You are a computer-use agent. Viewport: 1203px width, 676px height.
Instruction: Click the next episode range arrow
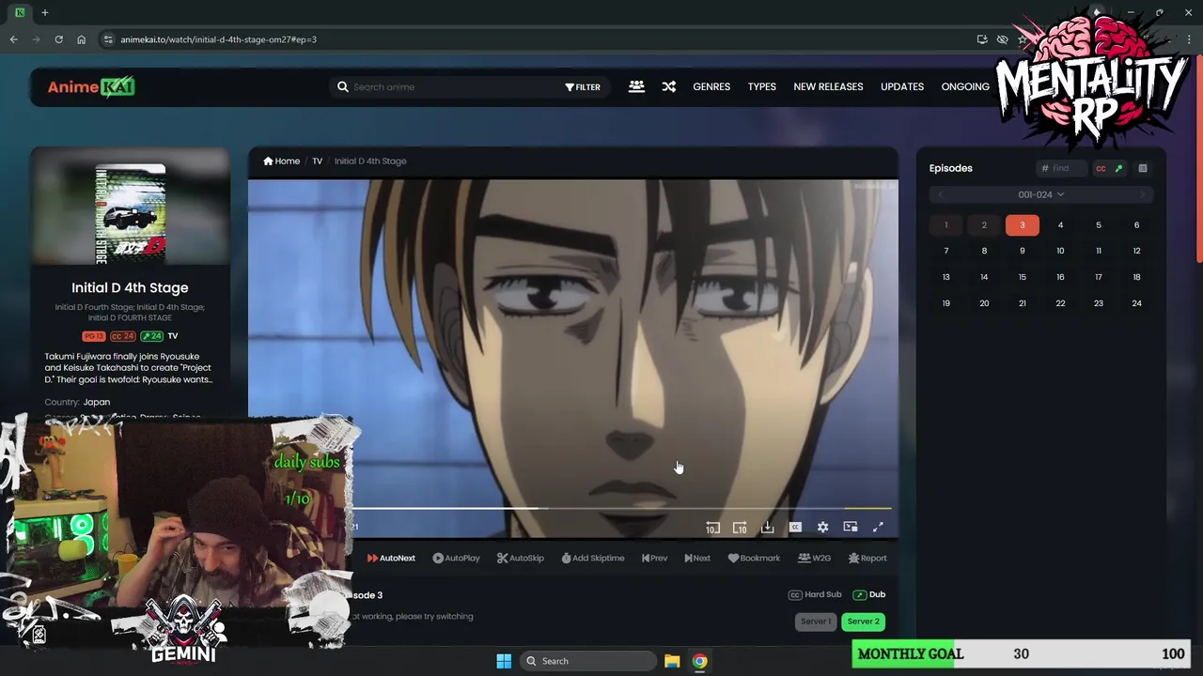[1142, 194]
